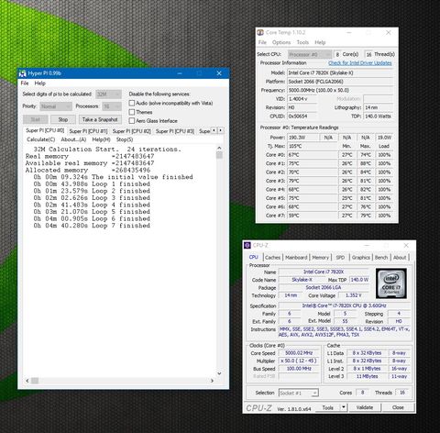Screen dimensions: 440x433
Task: Click the Core Temp app icon in title bar
Action: pyautogui.click(x=260, y=32)
